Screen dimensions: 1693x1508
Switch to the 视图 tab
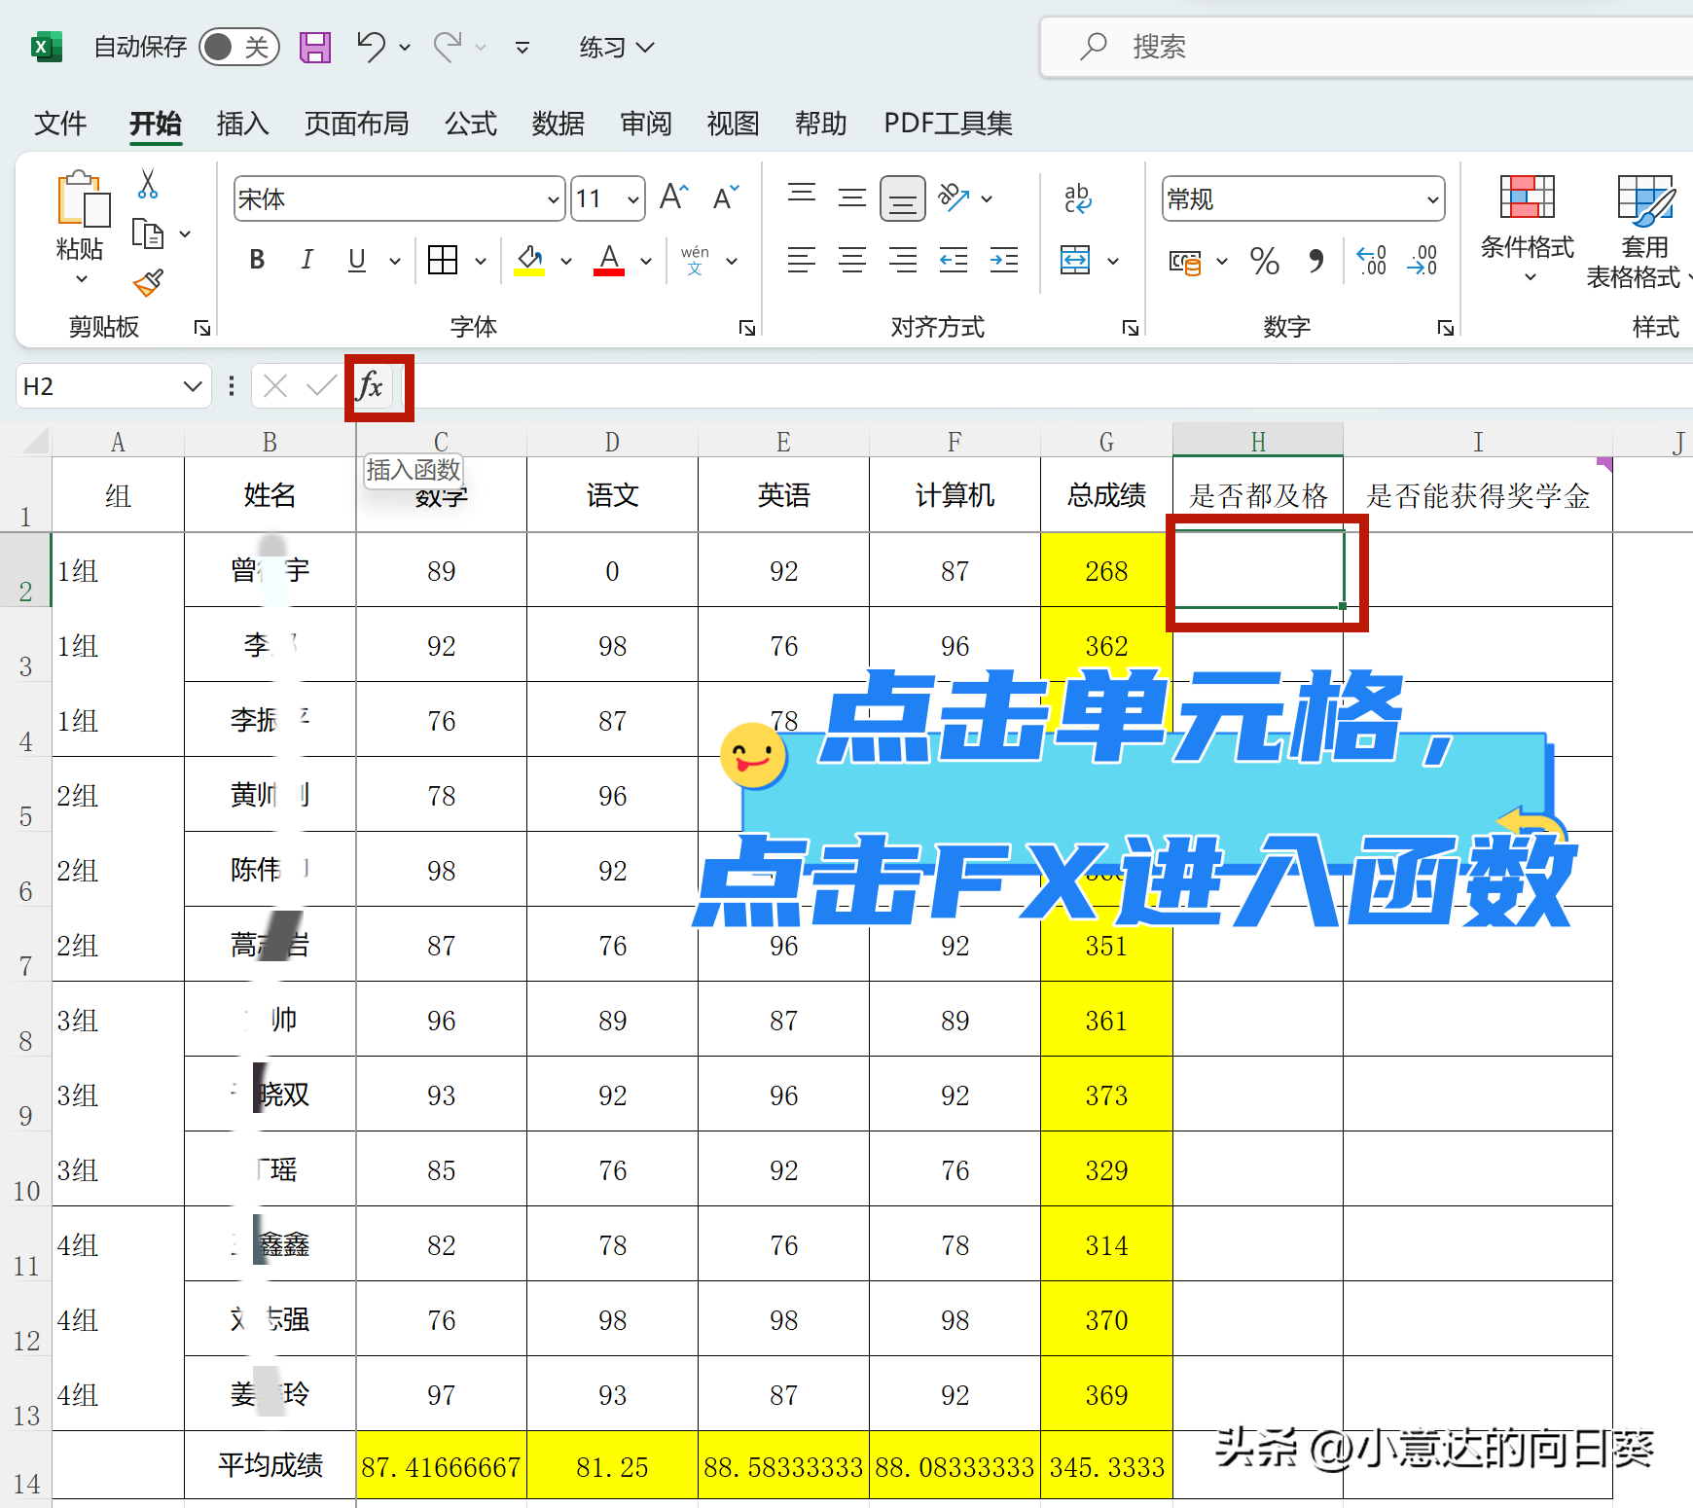[x=733, y=124]
